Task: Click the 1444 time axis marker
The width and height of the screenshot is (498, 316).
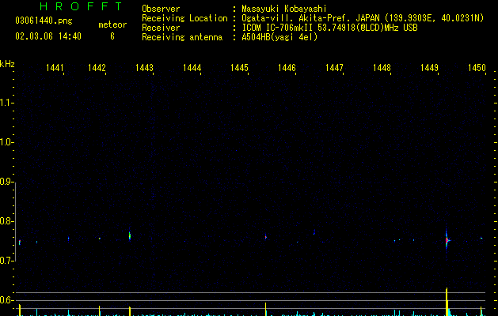Action: point(192,68)
